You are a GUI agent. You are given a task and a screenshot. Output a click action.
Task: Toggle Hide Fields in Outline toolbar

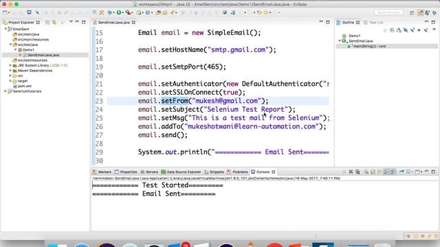pyautogui.click(x=406, y=30)
